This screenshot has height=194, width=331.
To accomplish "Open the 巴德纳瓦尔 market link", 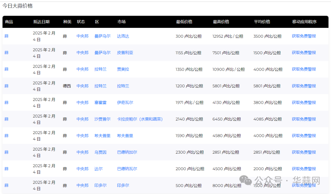I will click(x=127, y=169).
